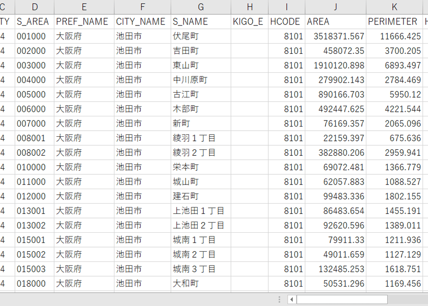Select column K header
Screen dimensions: 428x306
coord(395,7)
